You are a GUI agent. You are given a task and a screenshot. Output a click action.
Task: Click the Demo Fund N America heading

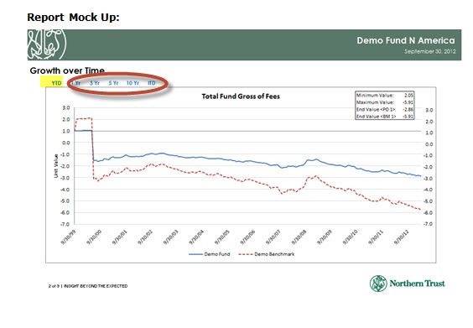click(x=406, y=40)
